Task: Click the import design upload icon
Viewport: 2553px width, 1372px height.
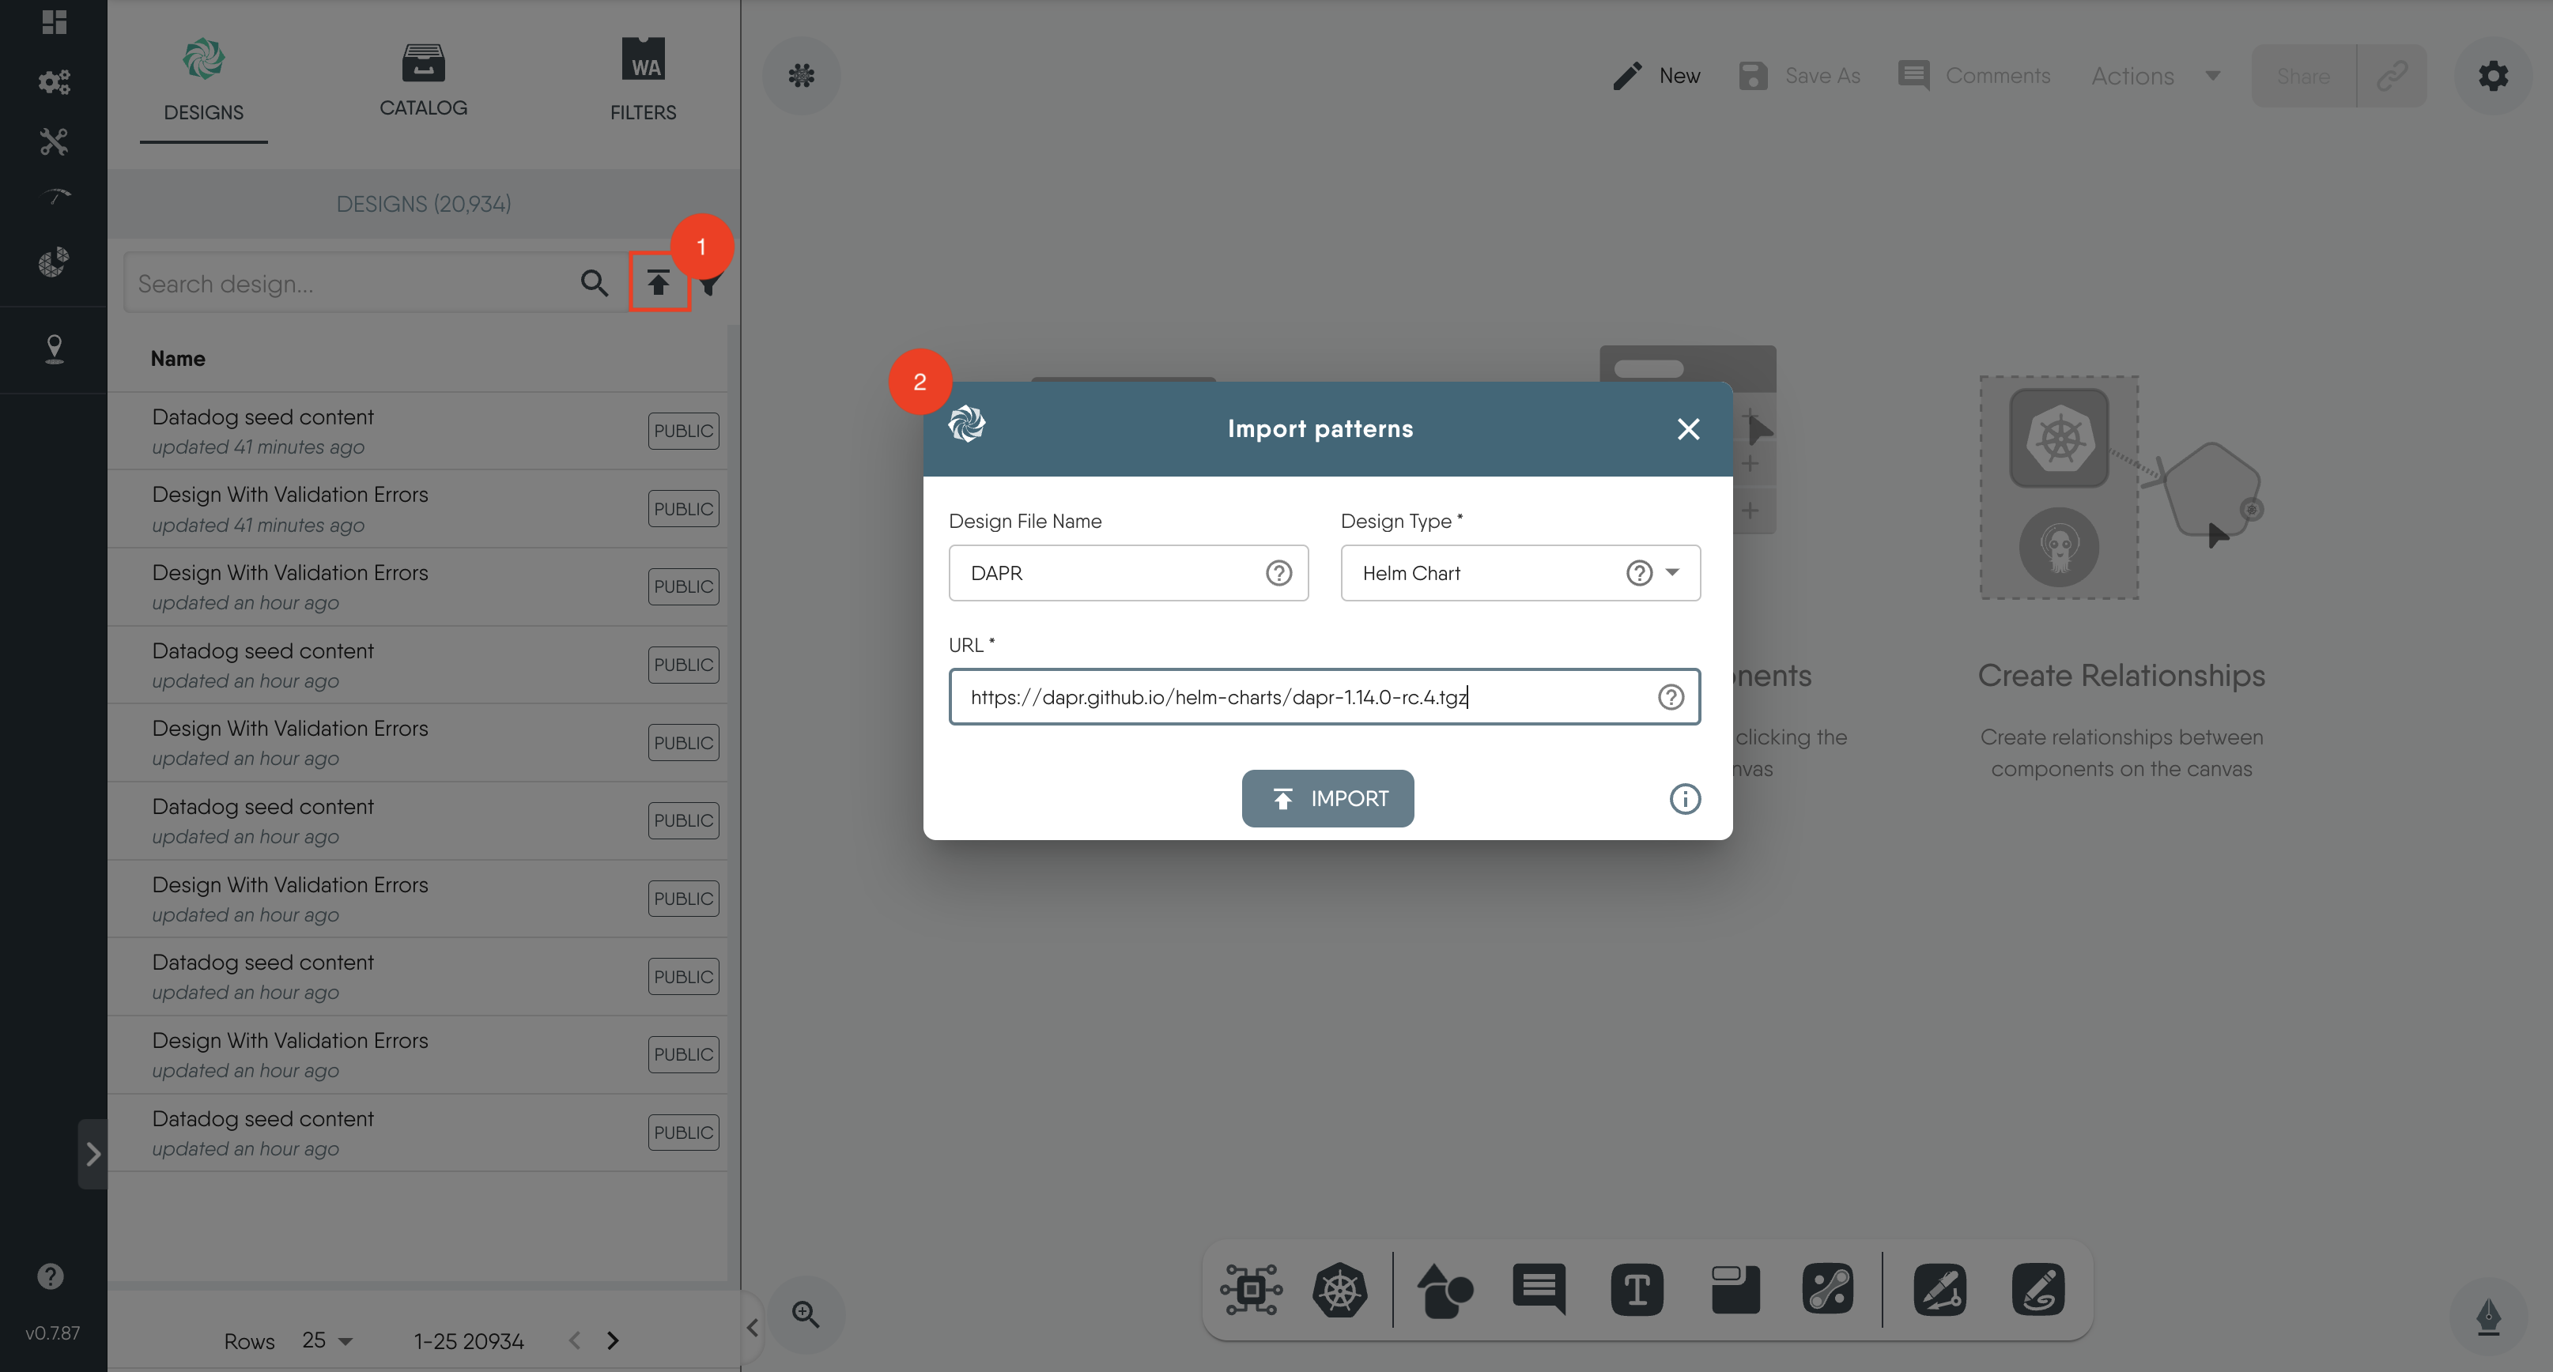Action: [658, 283]
